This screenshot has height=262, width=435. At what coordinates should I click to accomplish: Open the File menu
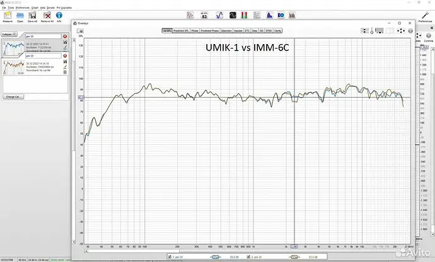[4, 8]
